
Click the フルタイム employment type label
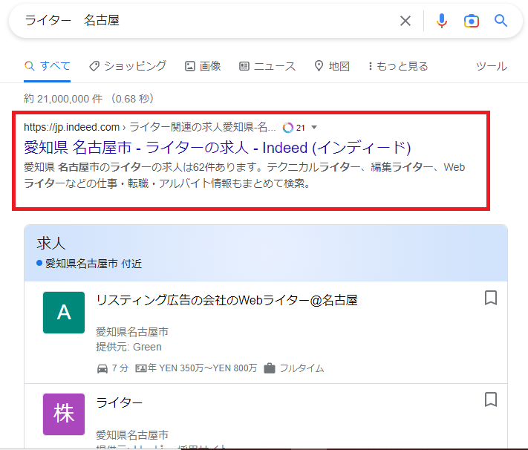pyautogui.click(x=302, y=368)
